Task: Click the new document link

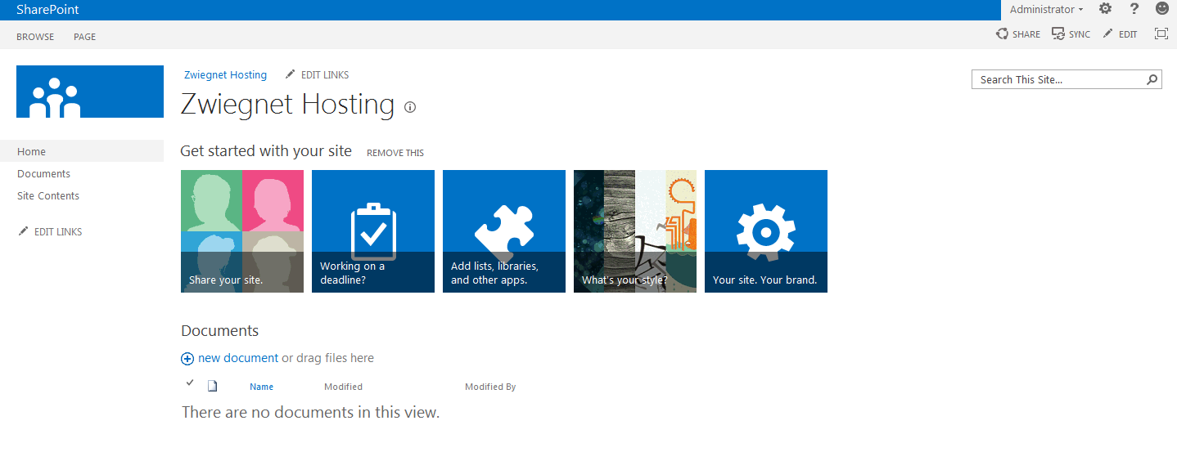Action: click(x=238, y=358)
